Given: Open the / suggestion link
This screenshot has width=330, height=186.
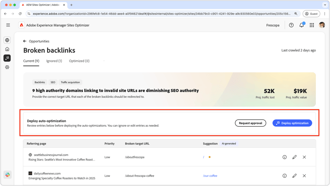Looking at the screenshot, I should point(204,157).
